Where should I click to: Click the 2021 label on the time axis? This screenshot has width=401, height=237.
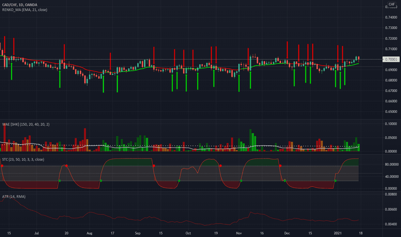click(338, 233)
